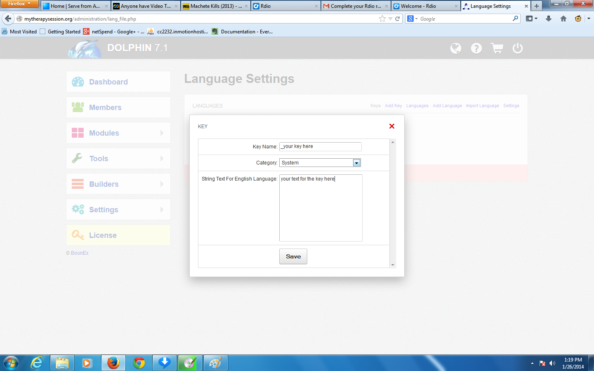
Task: Open Google Chrome from the taskbar
Action: click(139, 363)
